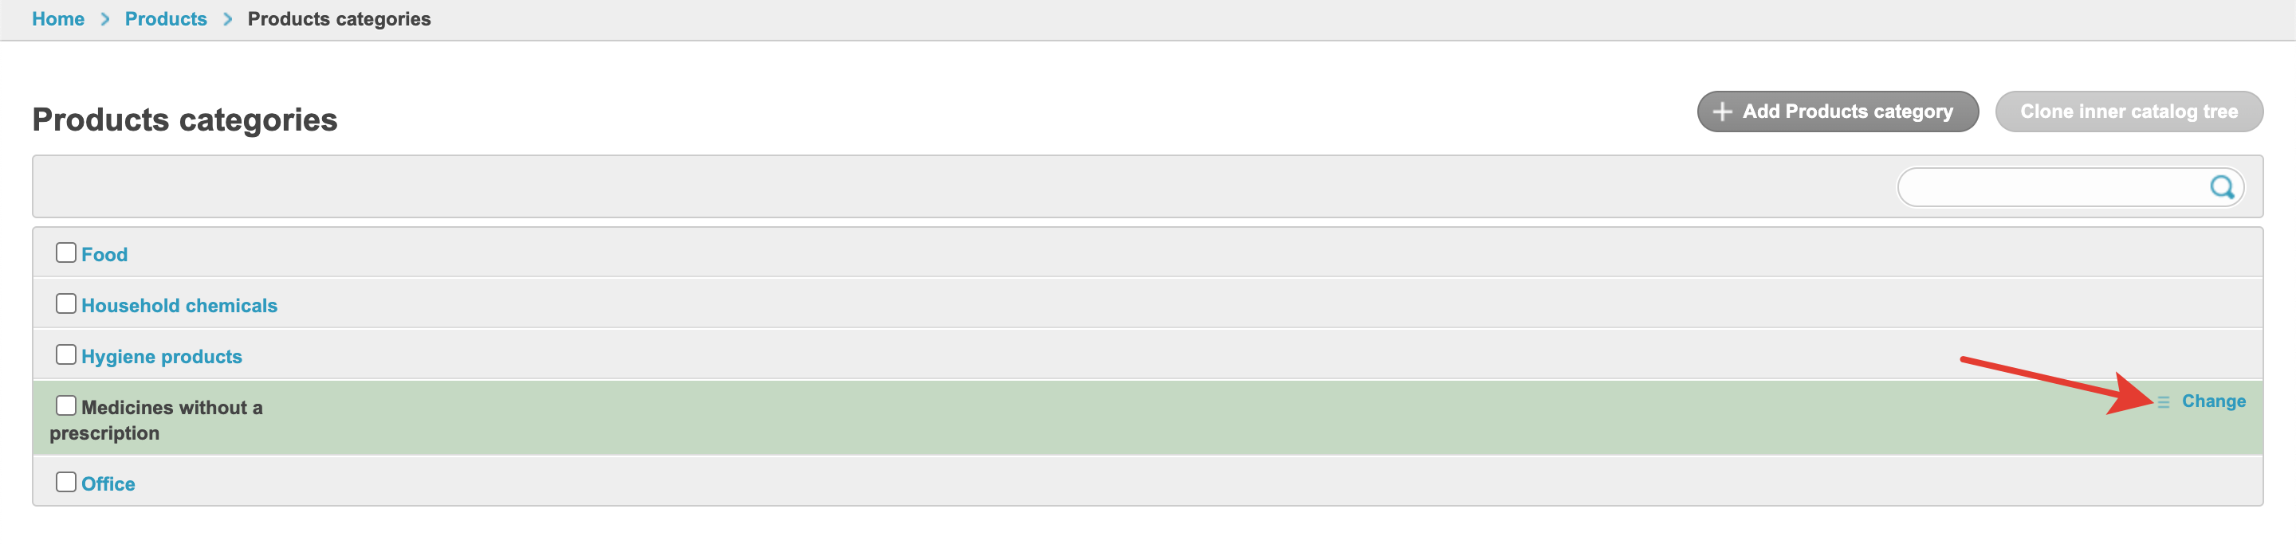Mark the Office category checkbox
Image resolution: width=2296 pixels, height=544 pixels.
tap(66, 482)
